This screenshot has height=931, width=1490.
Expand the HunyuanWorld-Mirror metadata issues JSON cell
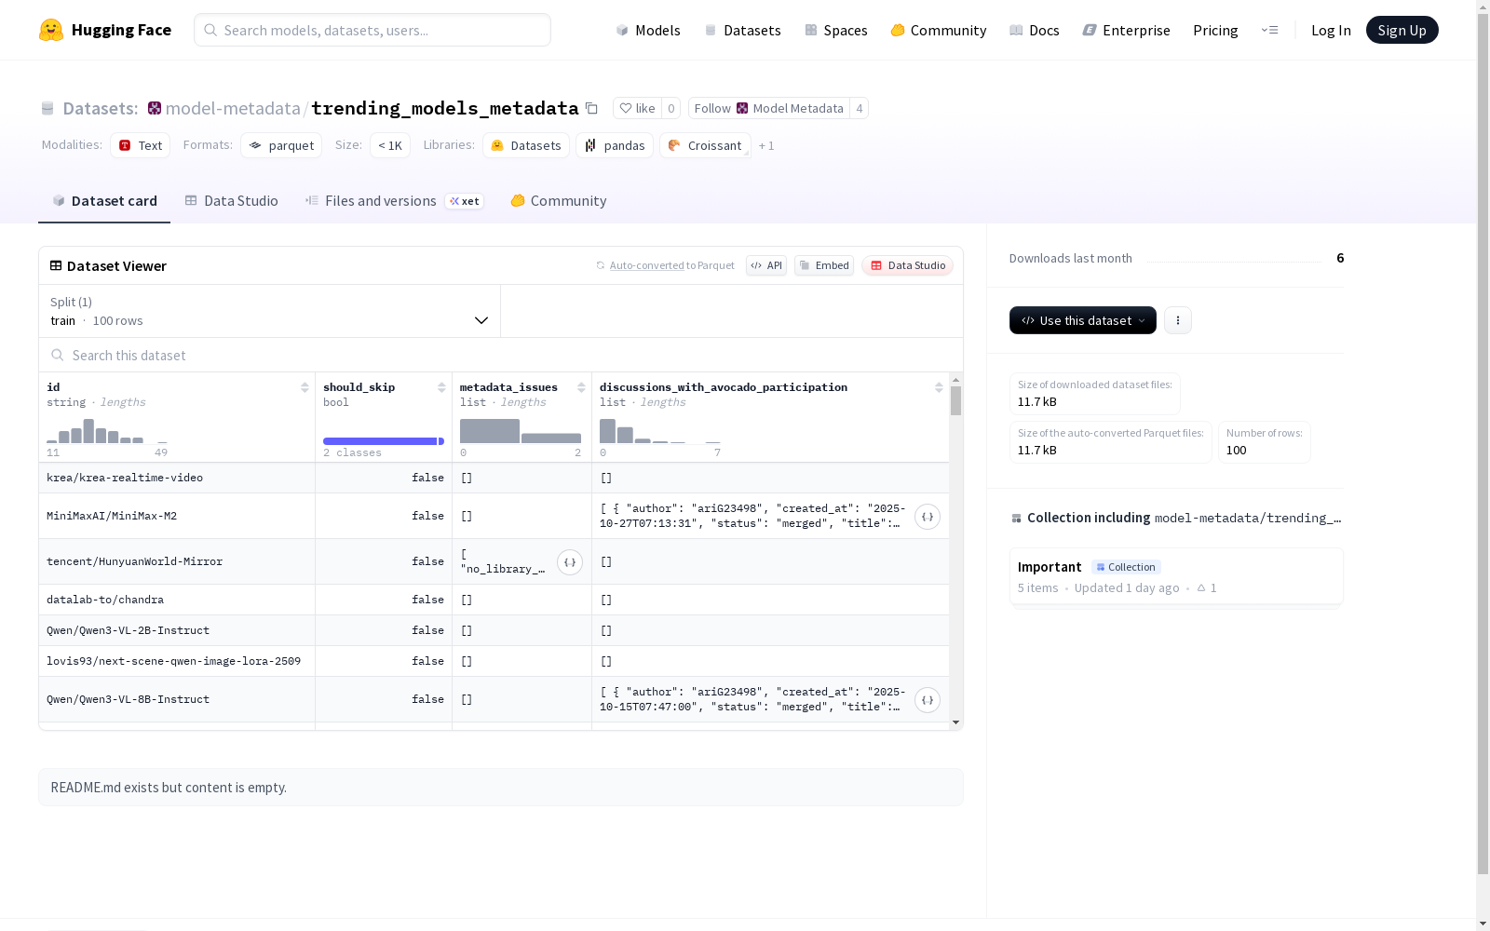pos(570,562)
